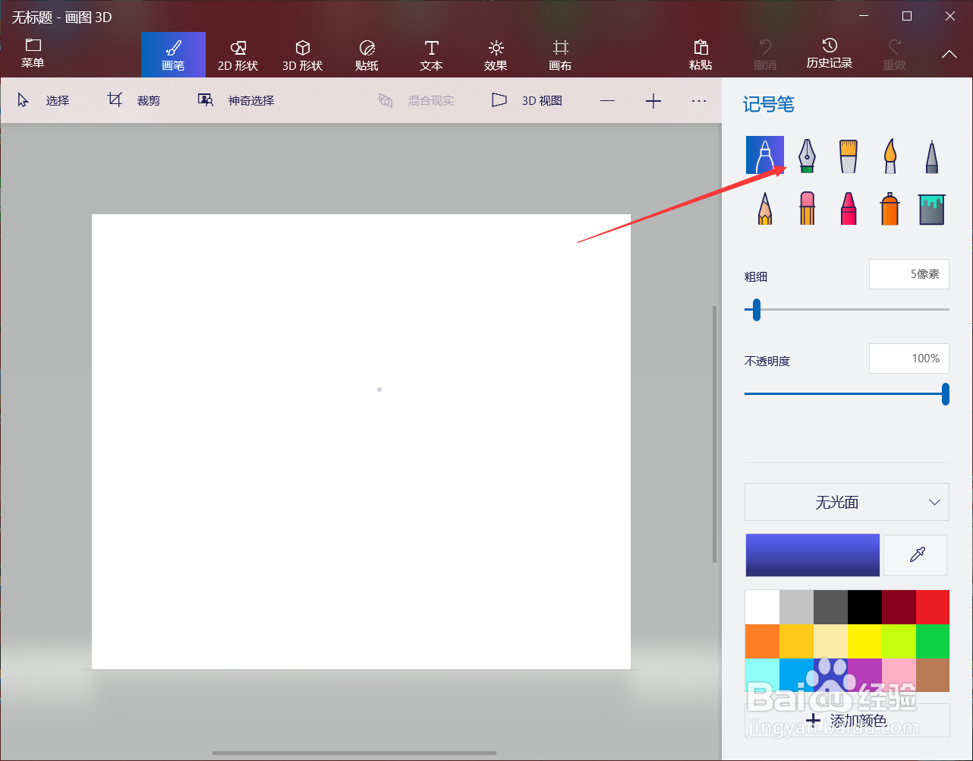Open the more options ellipsis menu
The width and height of the screenshot is (973, 761).
pyautogui.click(x=699, y=100)
